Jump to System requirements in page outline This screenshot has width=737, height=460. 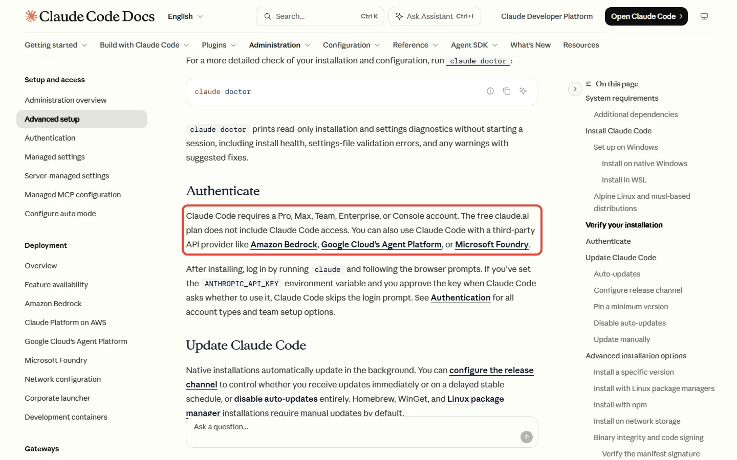point(622,98)
